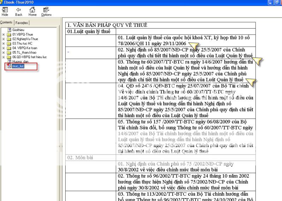The width and height of the screenshot is (282, 201).
Task: Open the Luật quản lý thuế 78/2006 entry
Action: pyautogui.click(x=184, y=40)
